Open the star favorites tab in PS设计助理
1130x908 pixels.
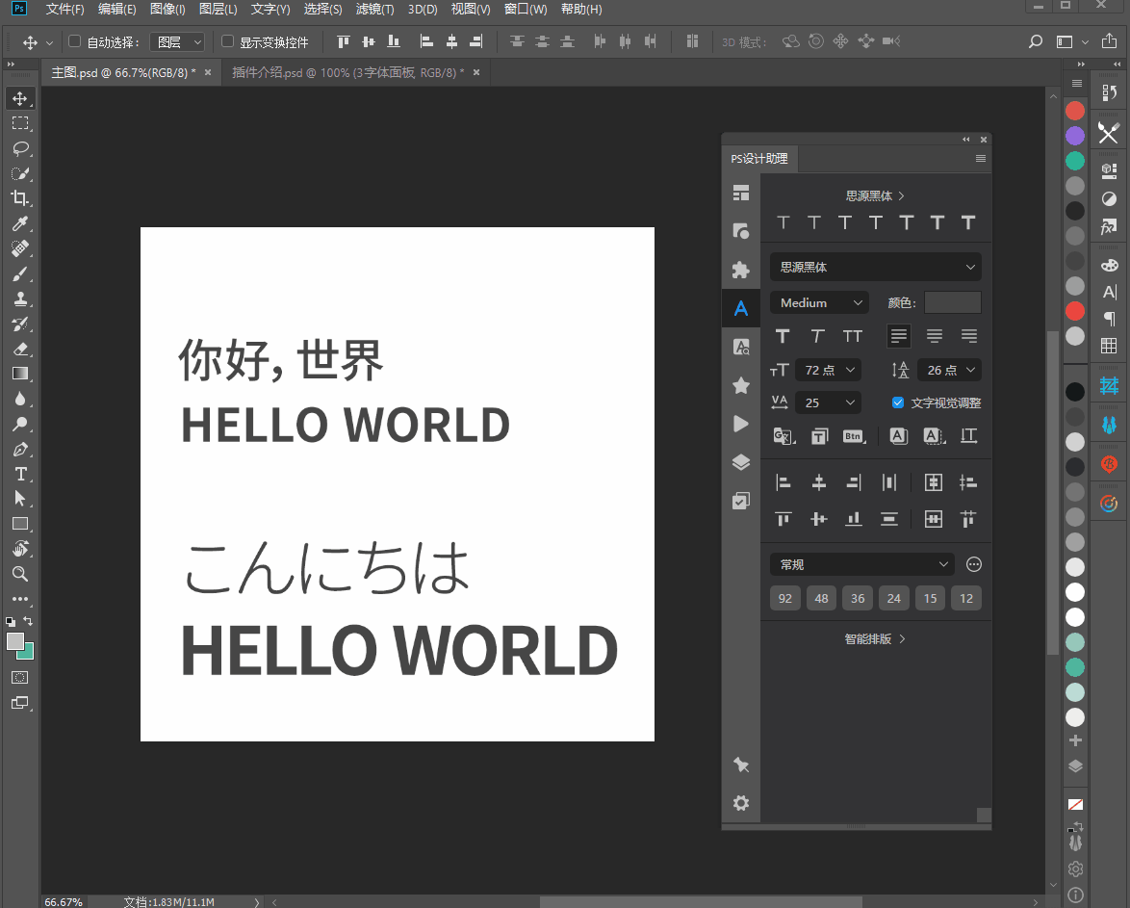point(740,385)
